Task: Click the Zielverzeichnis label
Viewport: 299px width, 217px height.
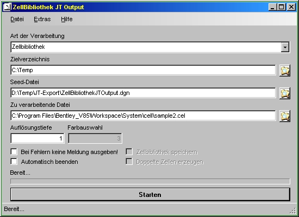Action: [x=30, y=59]
